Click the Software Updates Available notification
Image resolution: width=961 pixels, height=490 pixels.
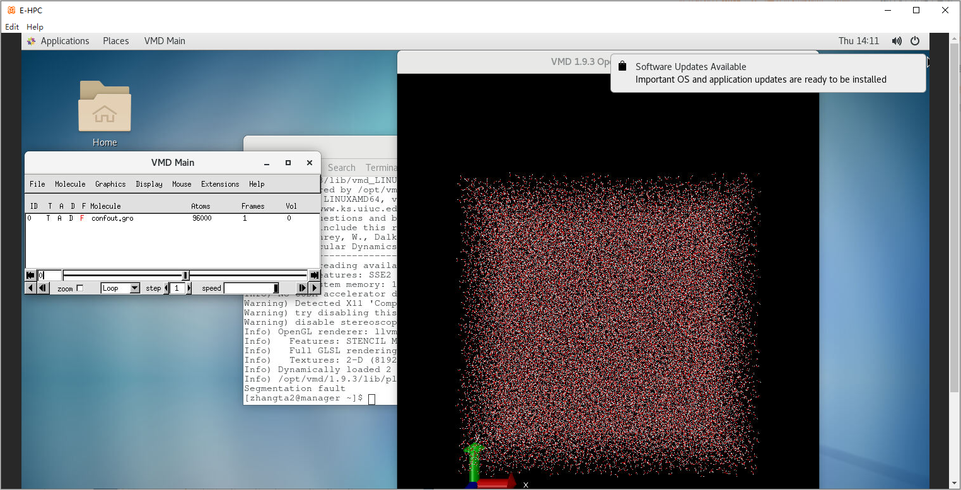click(768, 73)
